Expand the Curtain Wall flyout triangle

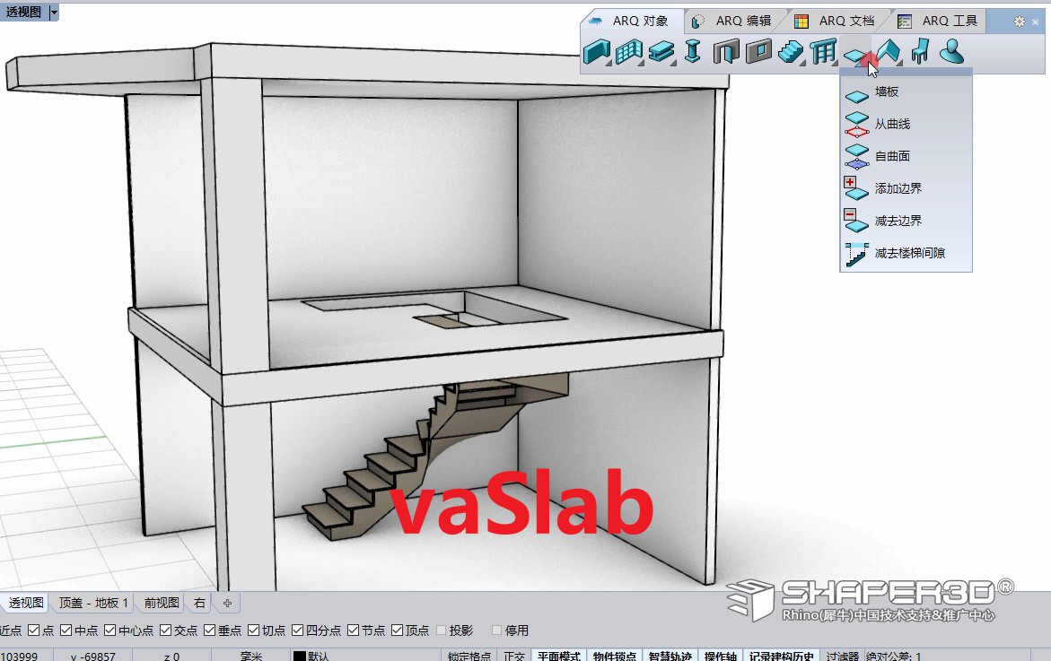click(641, 63)
